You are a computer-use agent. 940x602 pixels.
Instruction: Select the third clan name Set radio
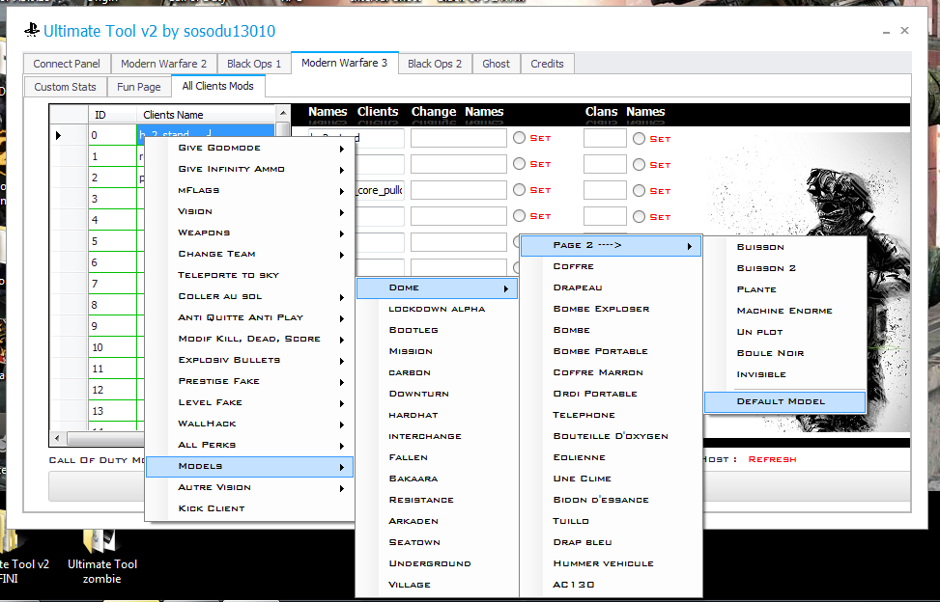(x=639, y=191)
